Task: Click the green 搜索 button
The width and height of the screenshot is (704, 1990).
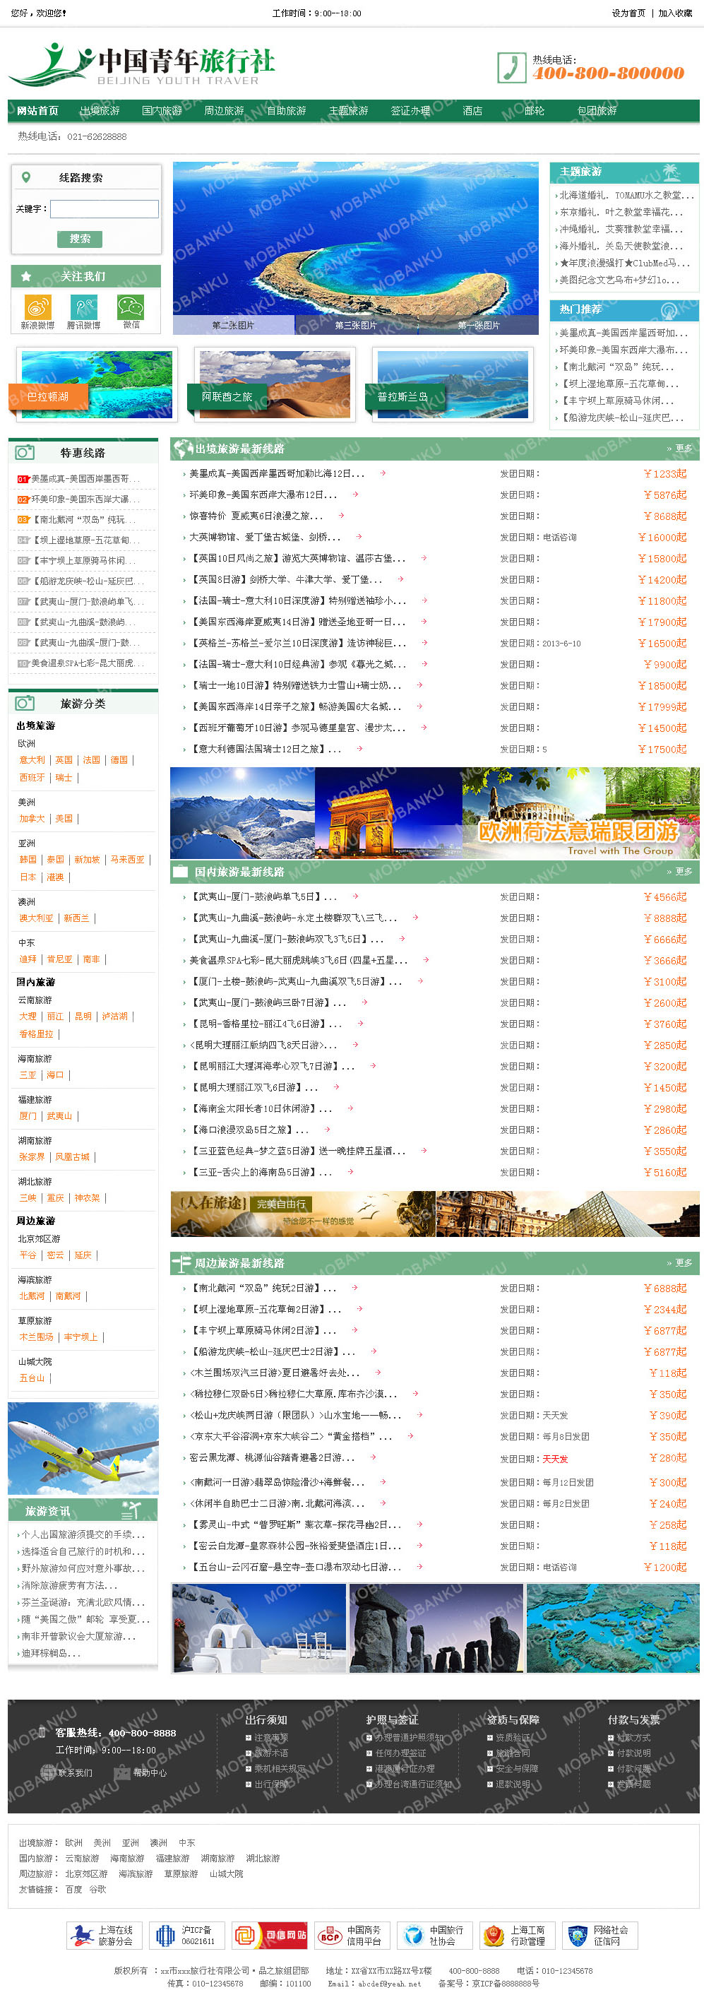Action: [80, 239]
